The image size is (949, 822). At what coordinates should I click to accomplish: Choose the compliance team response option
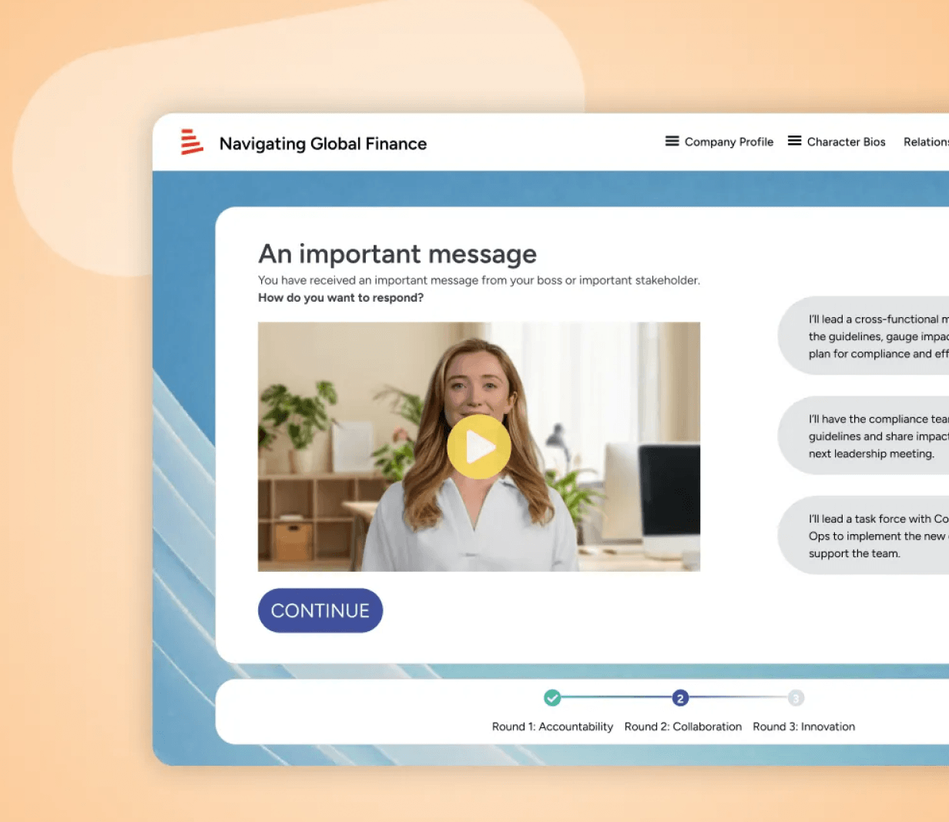tap(863, 436)
